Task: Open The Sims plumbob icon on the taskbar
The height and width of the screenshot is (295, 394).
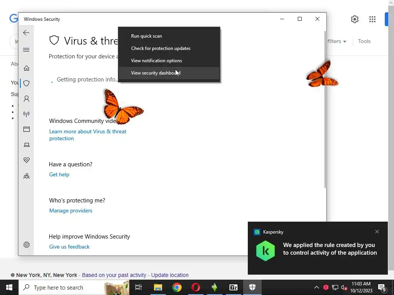Action: point(214,287)
